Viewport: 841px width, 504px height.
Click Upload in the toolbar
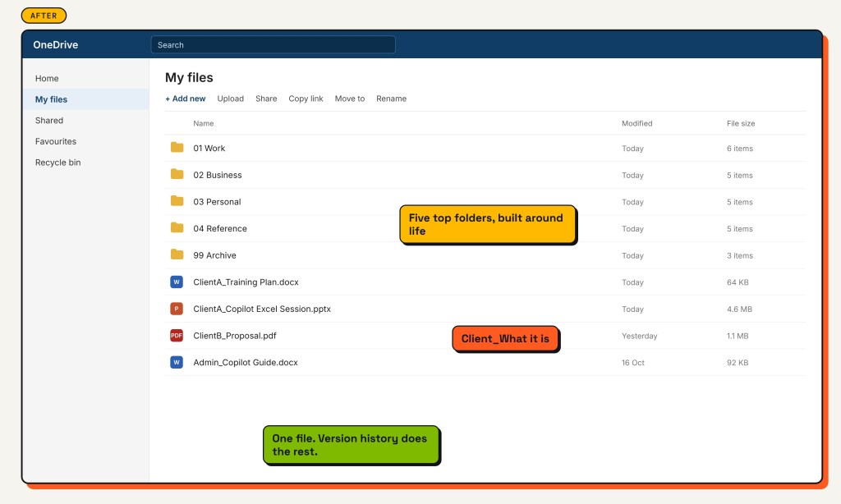coord(231,99)
